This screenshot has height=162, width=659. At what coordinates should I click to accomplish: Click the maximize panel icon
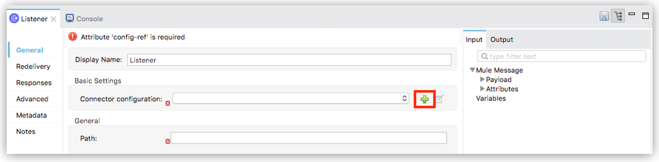645,16
